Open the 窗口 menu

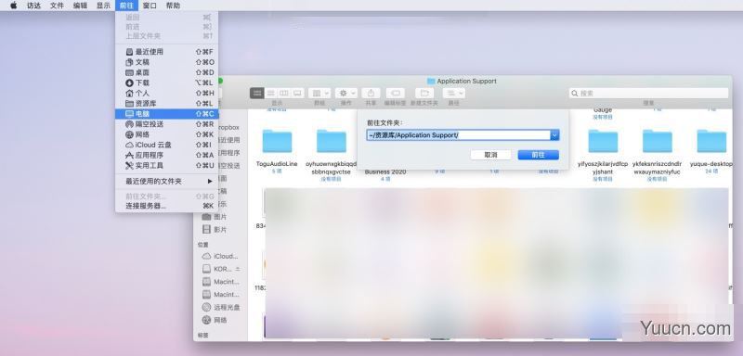point(150,6)
